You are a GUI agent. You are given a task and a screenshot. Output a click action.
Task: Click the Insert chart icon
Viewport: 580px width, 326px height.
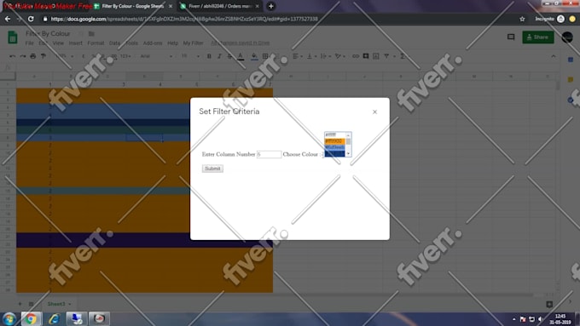[376, 56]
